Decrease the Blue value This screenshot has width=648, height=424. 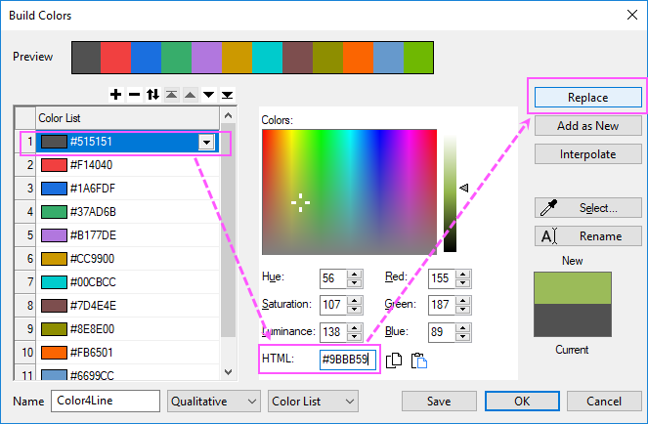click(x=463, y=337)
